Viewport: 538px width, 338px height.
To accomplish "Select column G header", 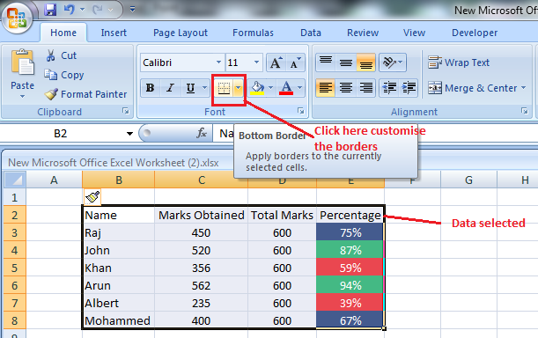I will (x=468, y=180).
